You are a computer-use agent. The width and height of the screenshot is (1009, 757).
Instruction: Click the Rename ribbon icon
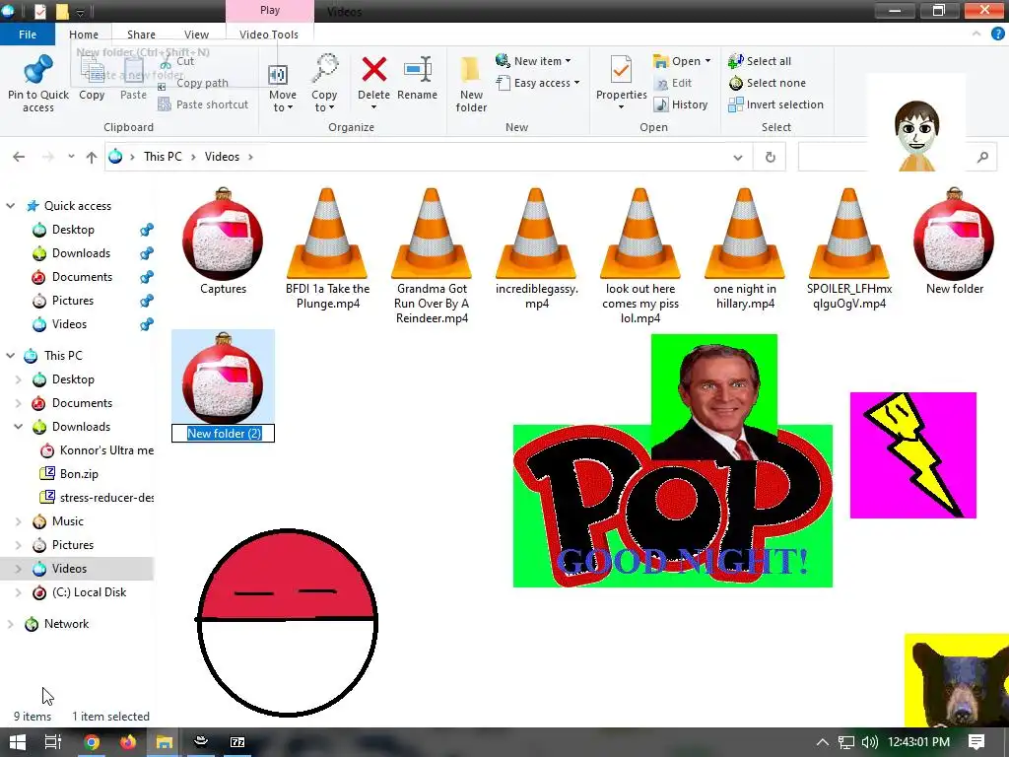(x=417, y=70)
